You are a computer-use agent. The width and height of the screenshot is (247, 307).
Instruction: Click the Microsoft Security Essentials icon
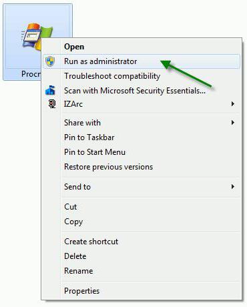click(x=50, y=90)
